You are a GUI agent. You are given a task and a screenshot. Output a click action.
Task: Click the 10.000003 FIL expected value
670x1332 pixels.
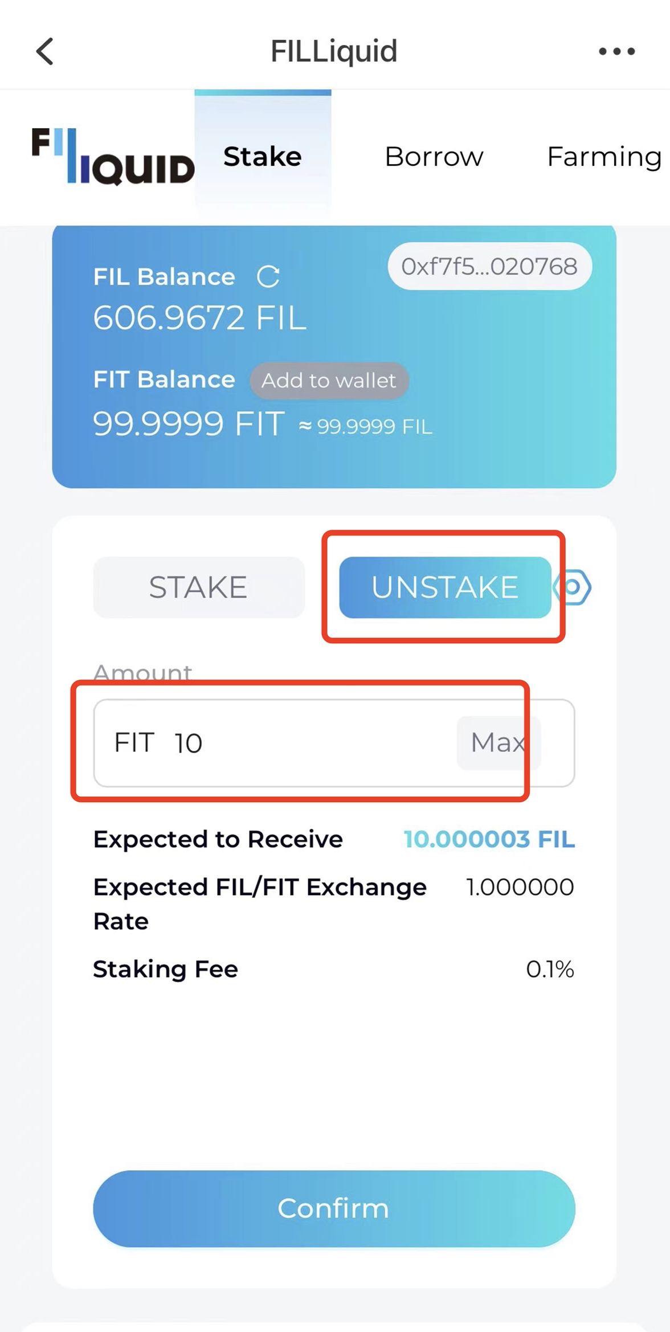tap(489, 839)
